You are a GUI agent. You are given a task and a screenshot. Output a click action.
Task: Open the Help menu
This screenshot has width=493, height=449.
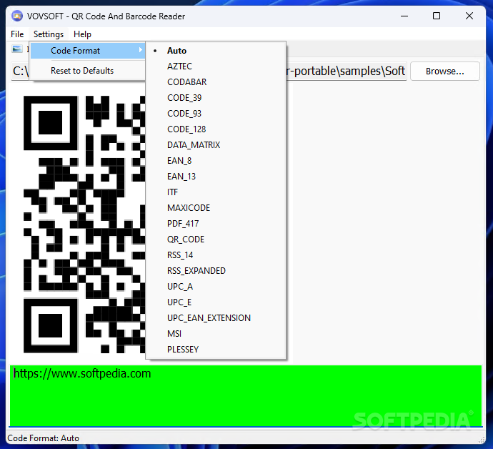[x=82, y=34]
